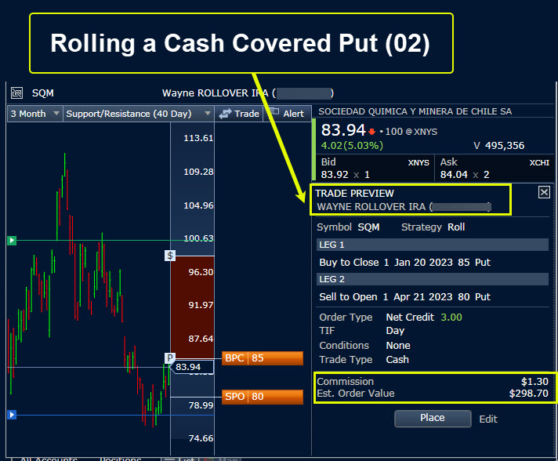Switch to the All Accounts tab
Image resolution: width=558 pixels, height=461 pixels.
[49, 459]
